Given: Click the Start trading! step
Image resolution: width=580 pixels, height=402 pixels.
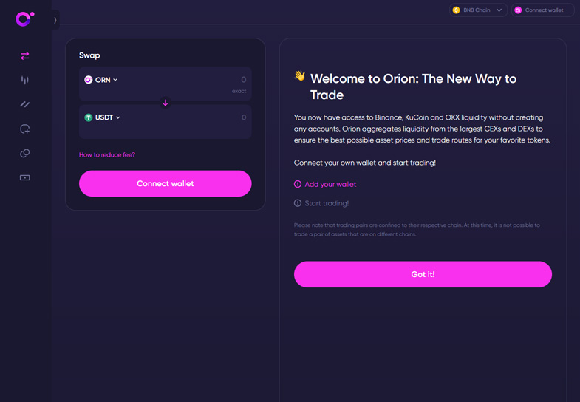Looking at the screenshot, I should 321,203.
